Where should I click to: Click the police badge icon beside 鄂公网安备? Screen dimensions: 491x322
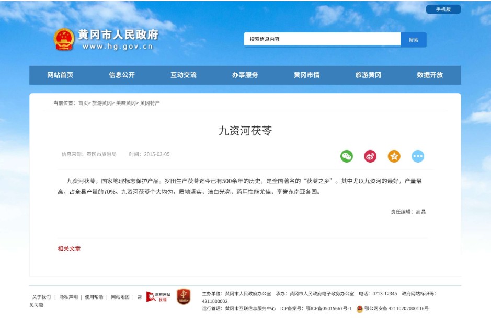[x=360, y=309]
